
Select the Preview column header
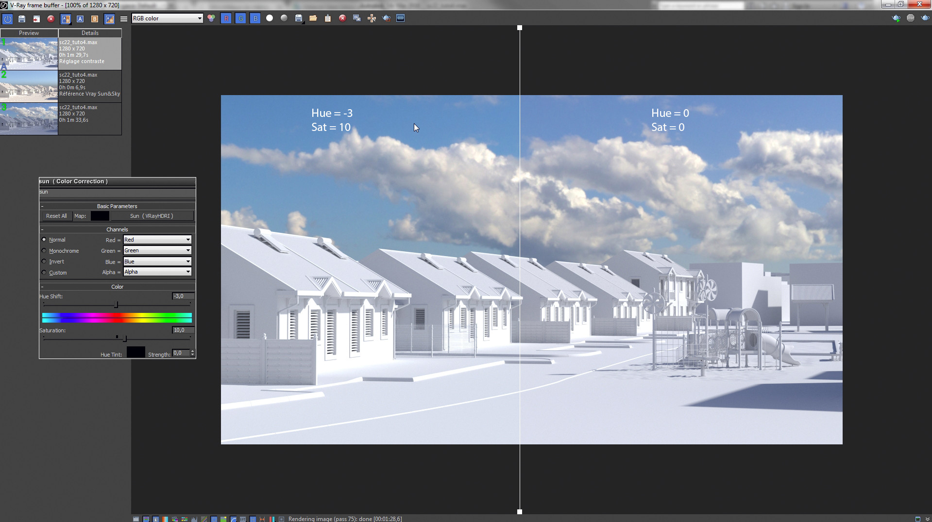click(x=29, y=33)
